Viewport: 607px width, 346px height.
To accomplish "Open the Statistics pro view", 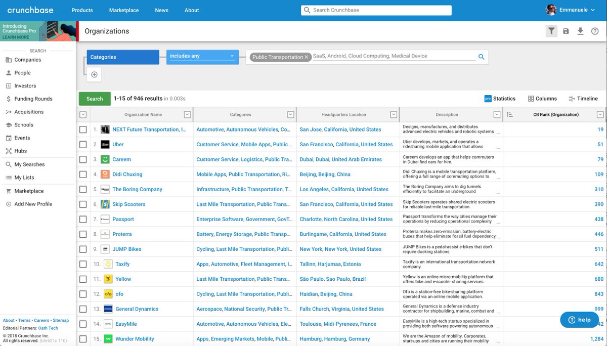I will (x=500, y=99).
